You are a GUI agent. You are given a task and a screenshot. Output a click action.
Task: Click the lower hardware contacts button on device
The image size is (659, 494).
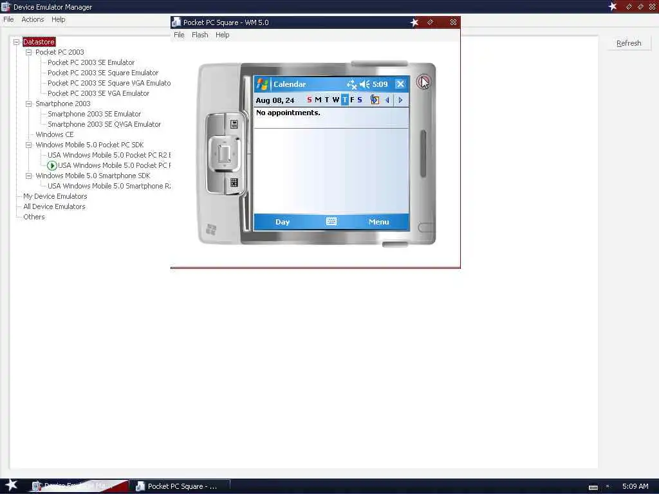pyautogui.click(x=234, y=182)
